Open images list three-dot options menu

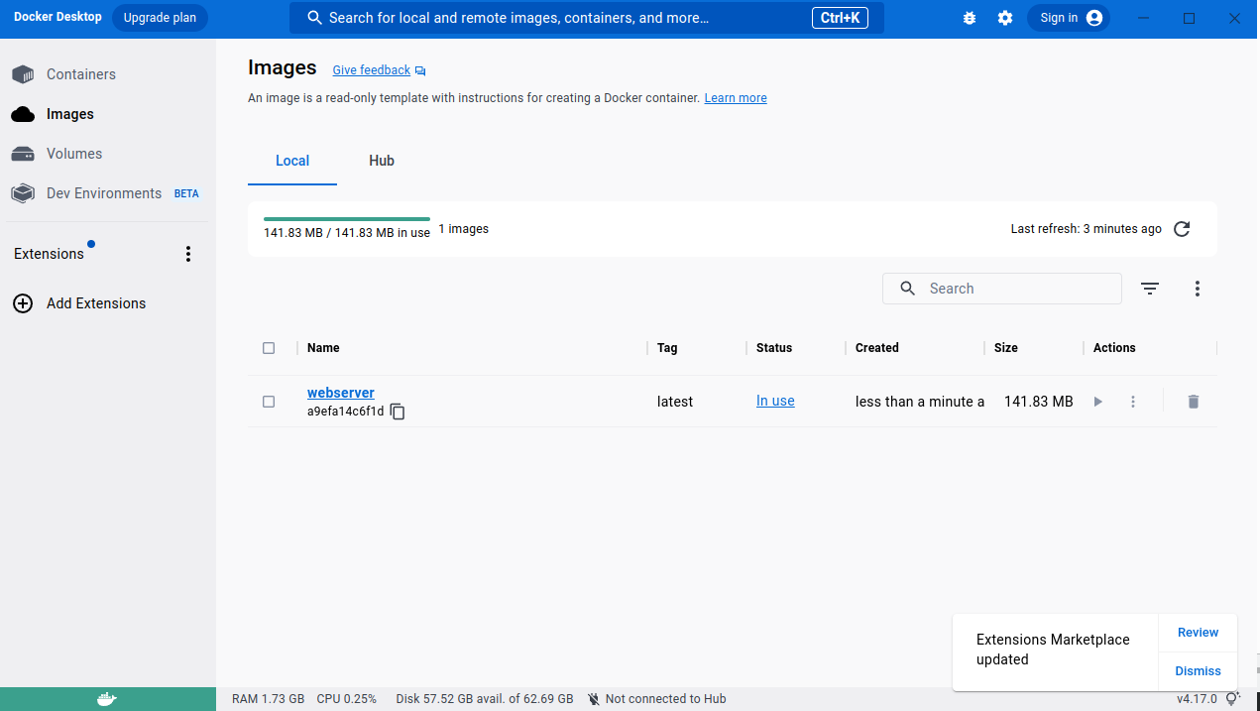(1198, 289)
